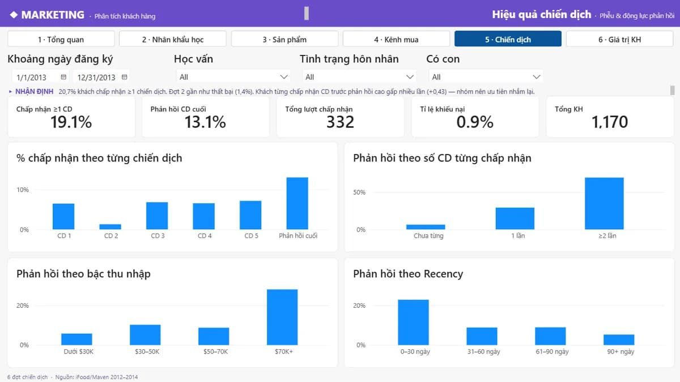The image size is (680, 382).
Task: Click the footer text Nguồn: iFood/Maven 2012–2014
Action: coord(96,377)
